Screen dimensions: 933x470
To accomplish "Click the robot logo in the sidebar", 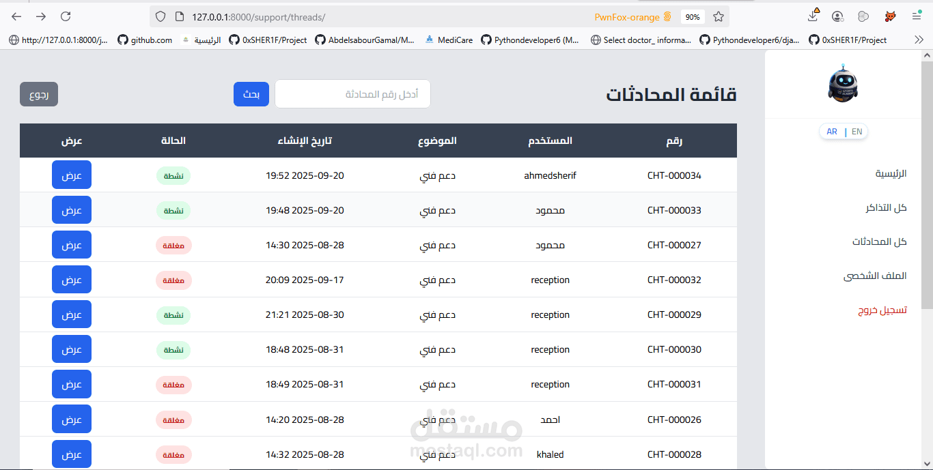I will click(843, 84).
